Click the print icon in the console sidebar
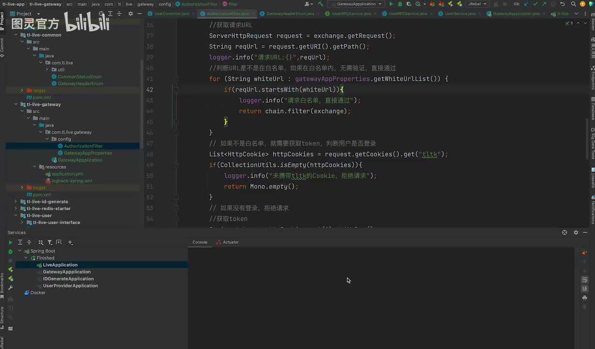Viewport: 595px width, 349px height. [584, 298]
